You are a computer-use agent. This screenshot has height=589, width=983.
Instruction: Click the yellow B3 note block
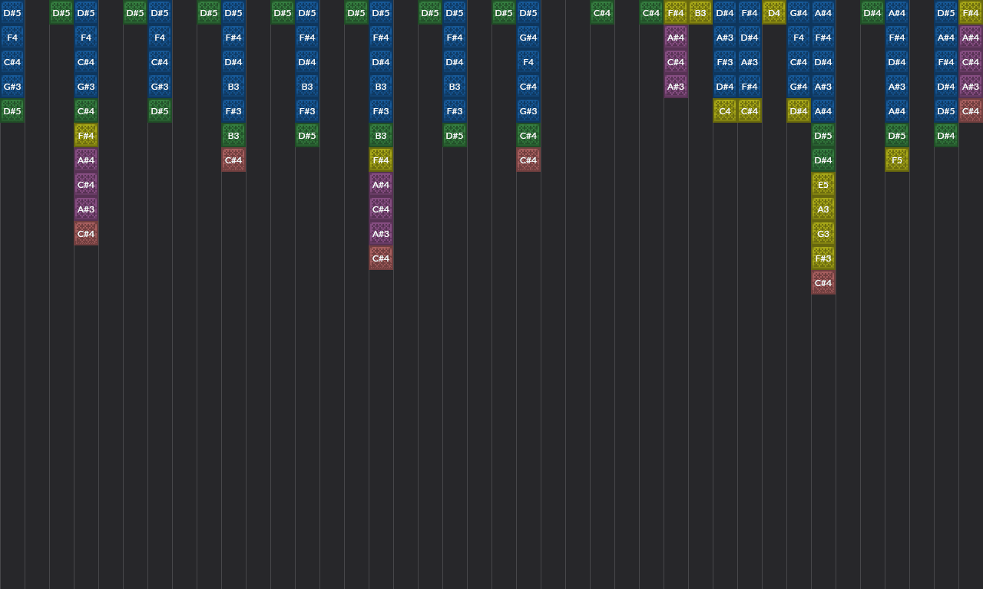tap(700, 13)
